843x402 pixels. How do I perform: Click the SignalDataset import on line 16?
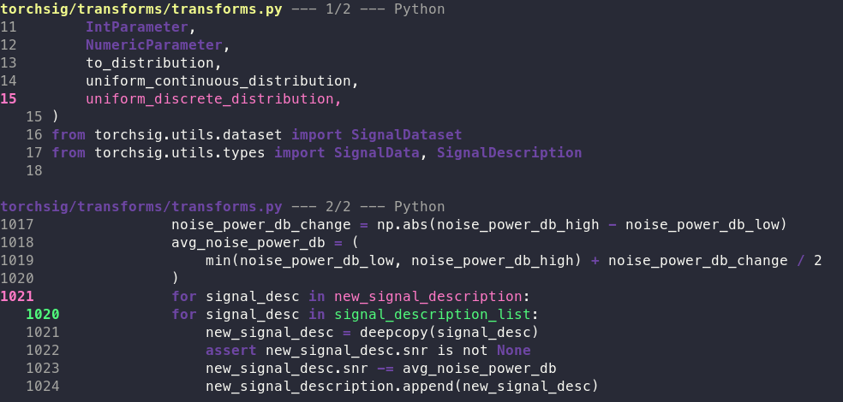click(x=406, y=134)
